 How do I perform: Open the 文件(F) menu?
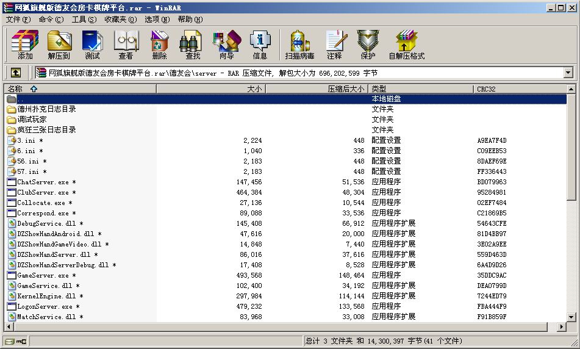(18, 20)
